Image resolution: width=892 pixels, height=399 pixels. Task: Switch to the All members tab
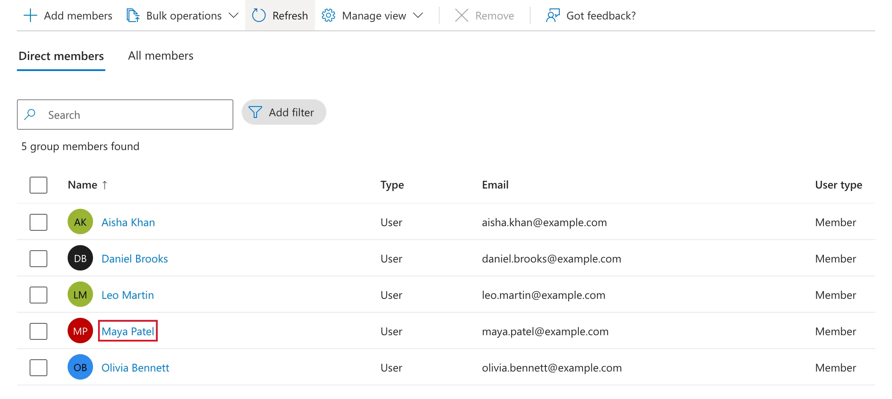[161, 56]
